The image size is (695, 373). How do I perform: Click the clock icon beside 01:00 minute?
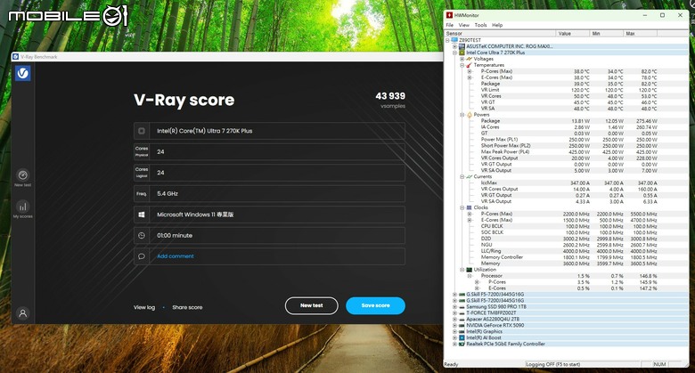click(142, 236)
